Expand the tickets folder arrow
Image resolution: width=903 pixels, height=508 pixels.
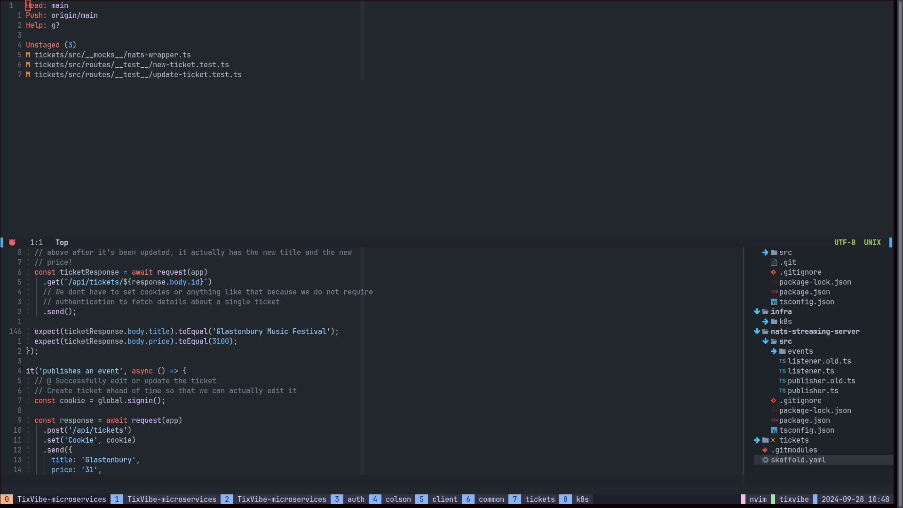click(757, 440)
